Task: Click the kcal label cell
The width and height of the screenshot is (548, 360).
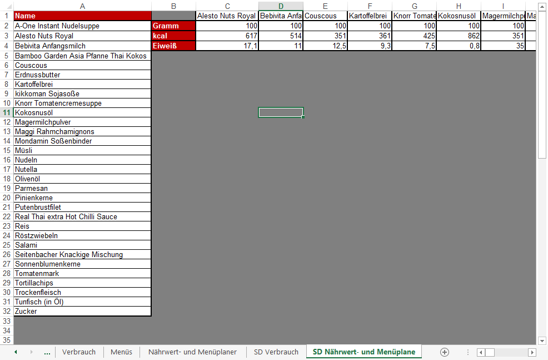Action: (x=173, y=36)
